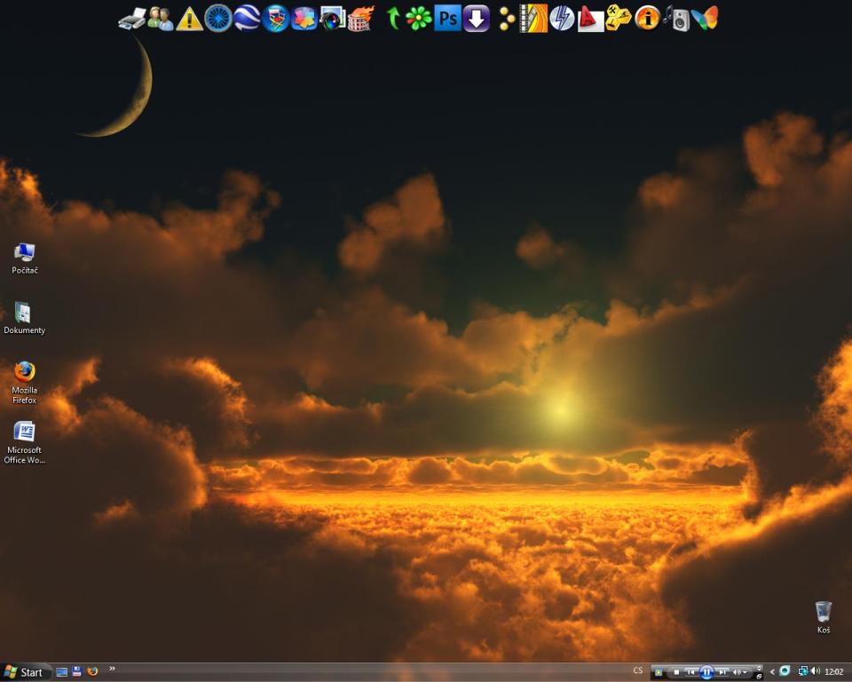852x682 pixels.
Task: Open the green ICQ flower icon
Action: [x=419, y=18]
